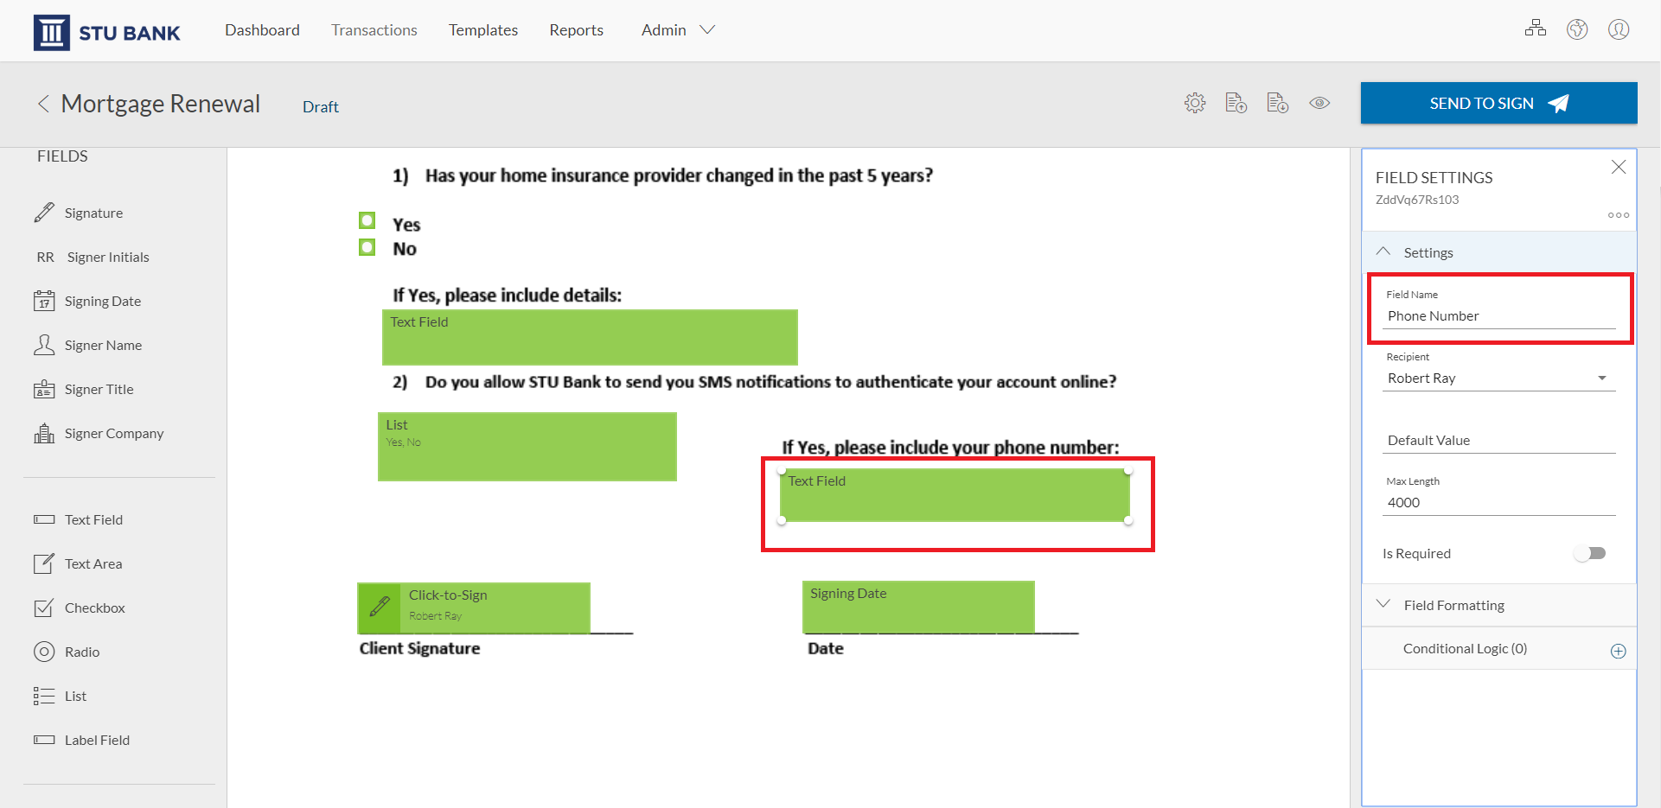
Task: Select the List field tool in sidebar
Action: tap(61, 696)
